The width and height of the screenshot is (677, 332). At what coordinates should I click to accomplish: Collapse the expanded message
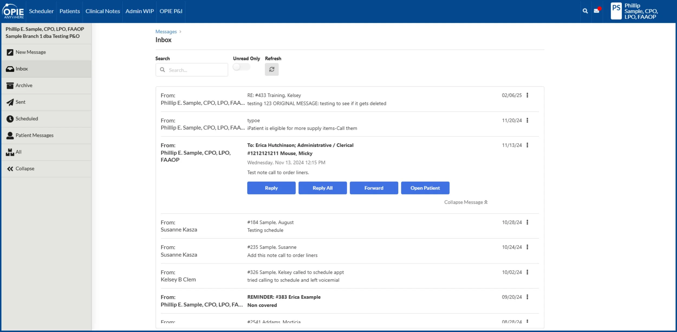coord(466,202)
